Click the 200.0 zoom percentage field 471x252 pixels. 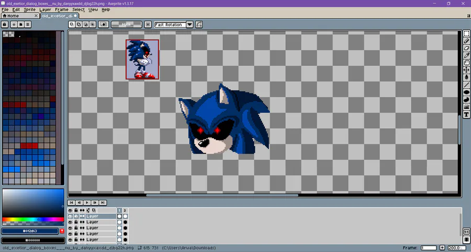(456, 248)
